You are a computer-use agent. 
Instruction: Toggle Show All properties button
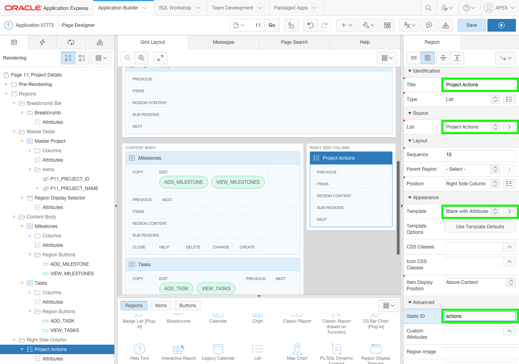tap(428, 58)
